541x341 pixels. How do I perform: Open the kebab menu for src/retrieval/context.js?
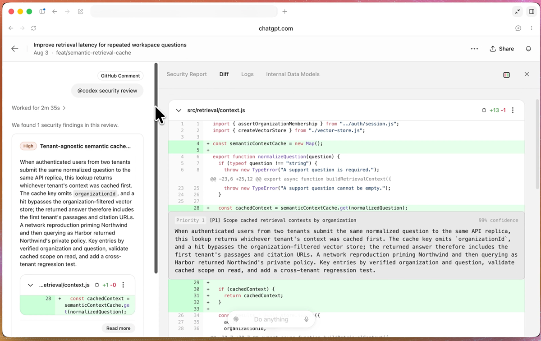tap(513, 110)
